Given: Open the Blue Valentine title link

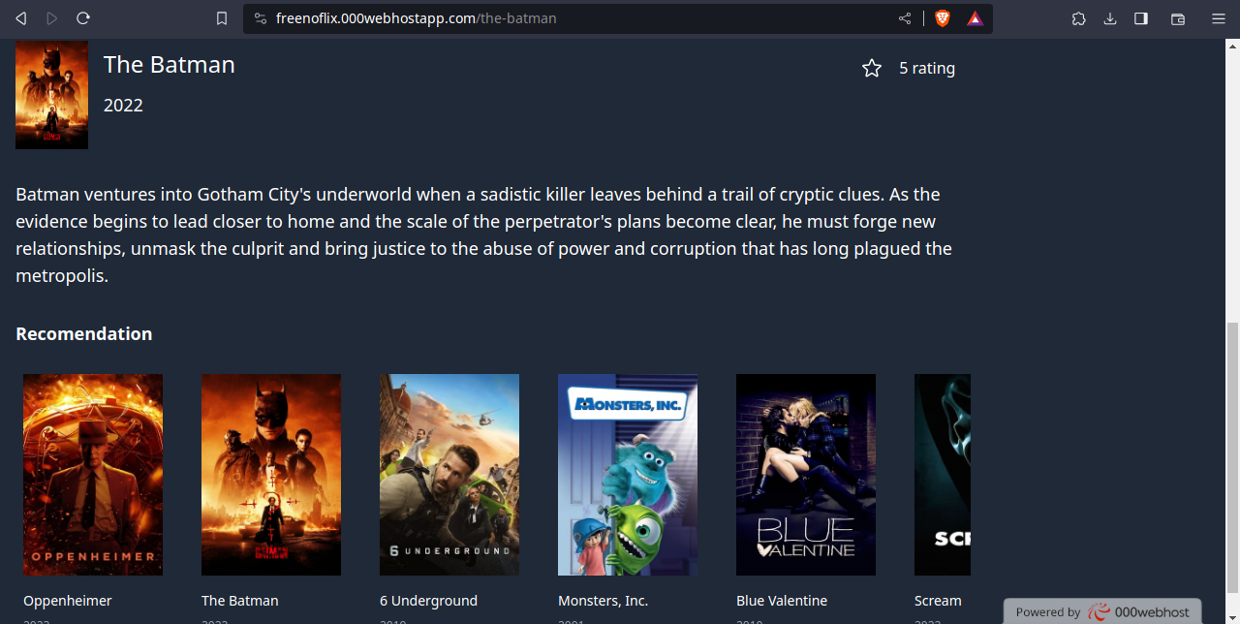Looking at the screenshot, I should 782,601.
